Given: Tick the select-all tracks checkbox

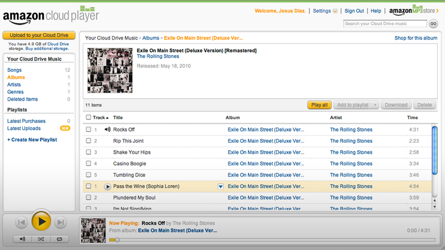Looking at the screenshot, I should point(88,117).
